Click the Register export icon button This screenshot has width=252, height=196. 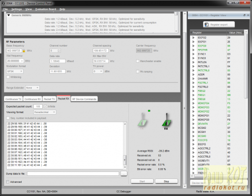pos(219,25)
